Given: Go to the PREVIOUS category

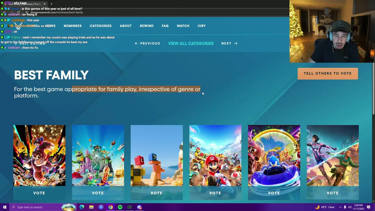Looking at the screenshot, I should click(147, 43).
